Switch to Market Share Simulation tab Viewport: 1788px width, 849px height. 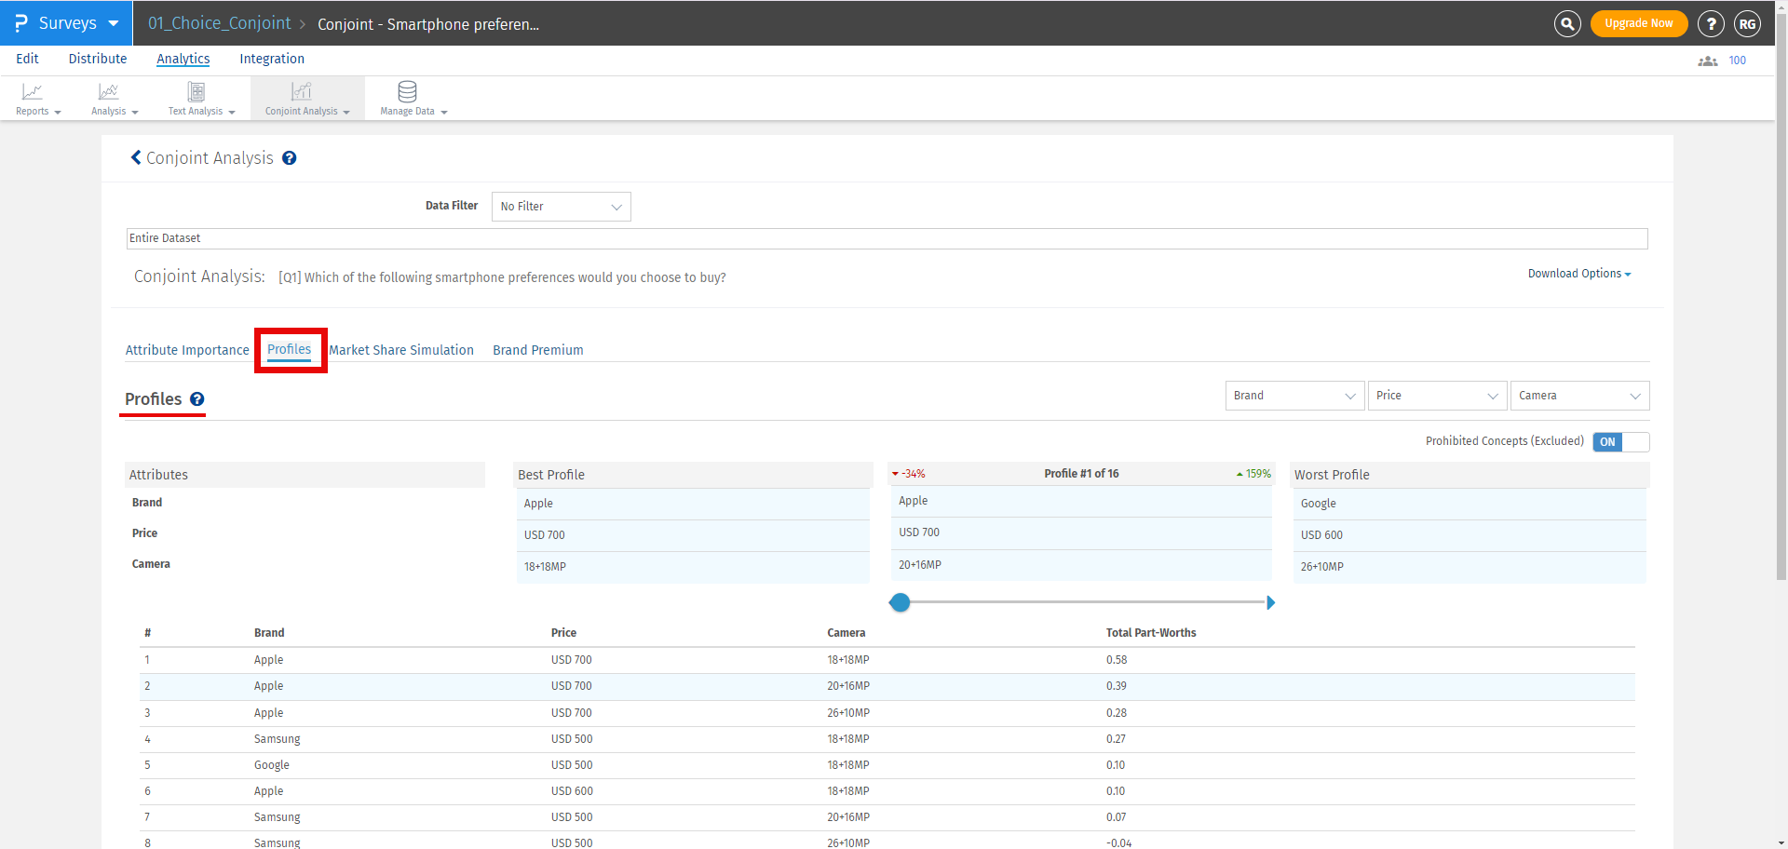(x=401, y=350)
